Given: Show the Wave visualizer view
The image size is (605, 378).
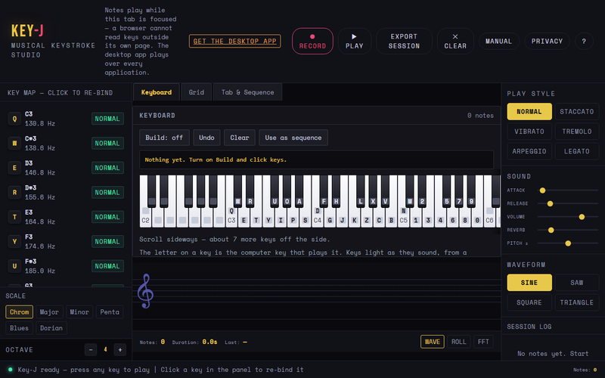Looking at the screenshot, I should click(432, 342).
